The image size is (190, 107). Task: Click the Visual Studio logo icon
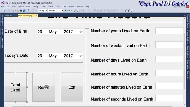tap(3, 3)
